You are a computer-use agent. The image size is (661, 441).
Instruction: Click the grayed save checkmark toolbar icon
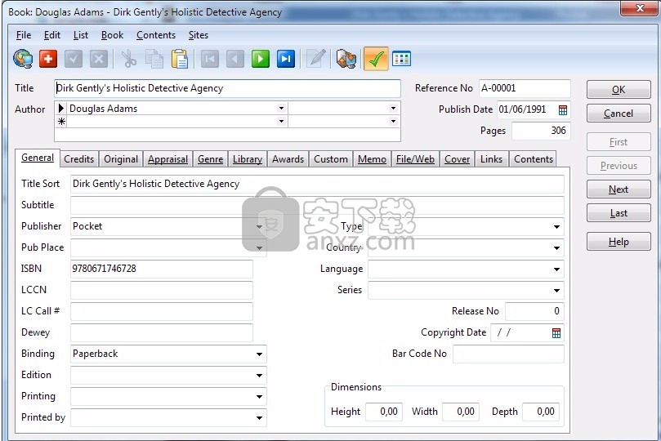[x=74, y=59]
